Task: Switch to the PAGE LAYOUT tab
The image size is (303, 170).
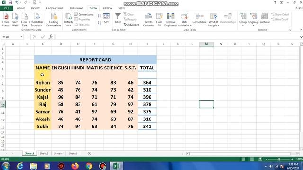Action: [x=54, y=8]
